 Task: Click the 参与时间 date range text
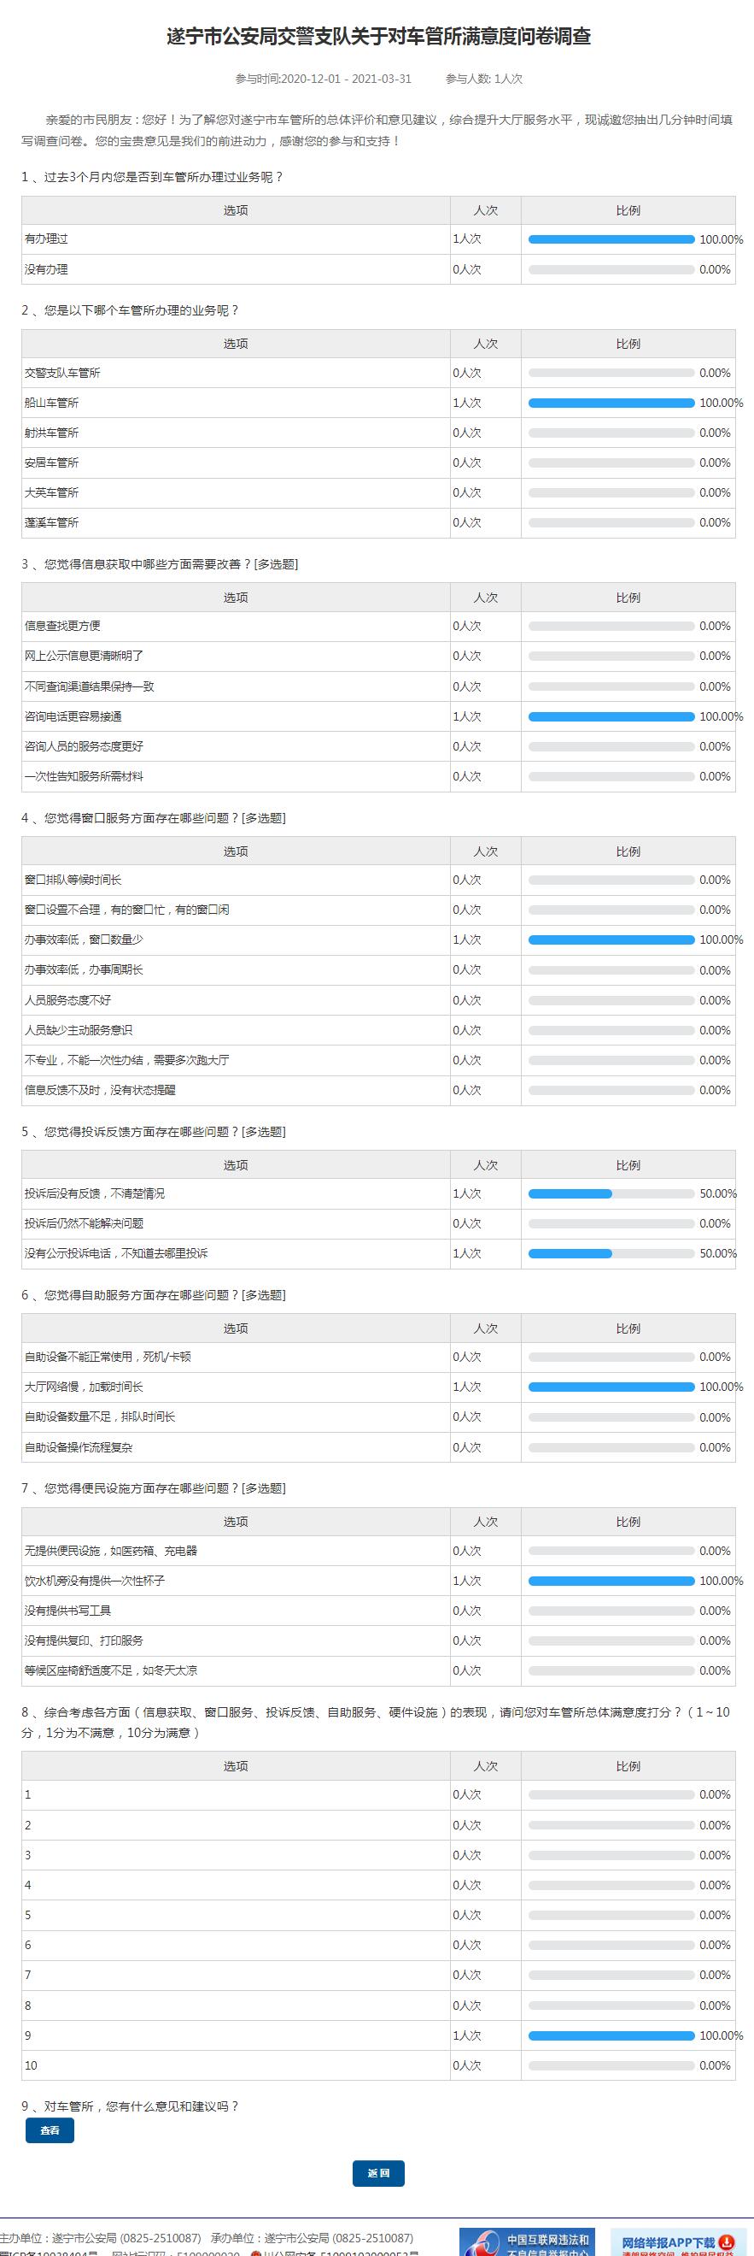coord(323,79)
